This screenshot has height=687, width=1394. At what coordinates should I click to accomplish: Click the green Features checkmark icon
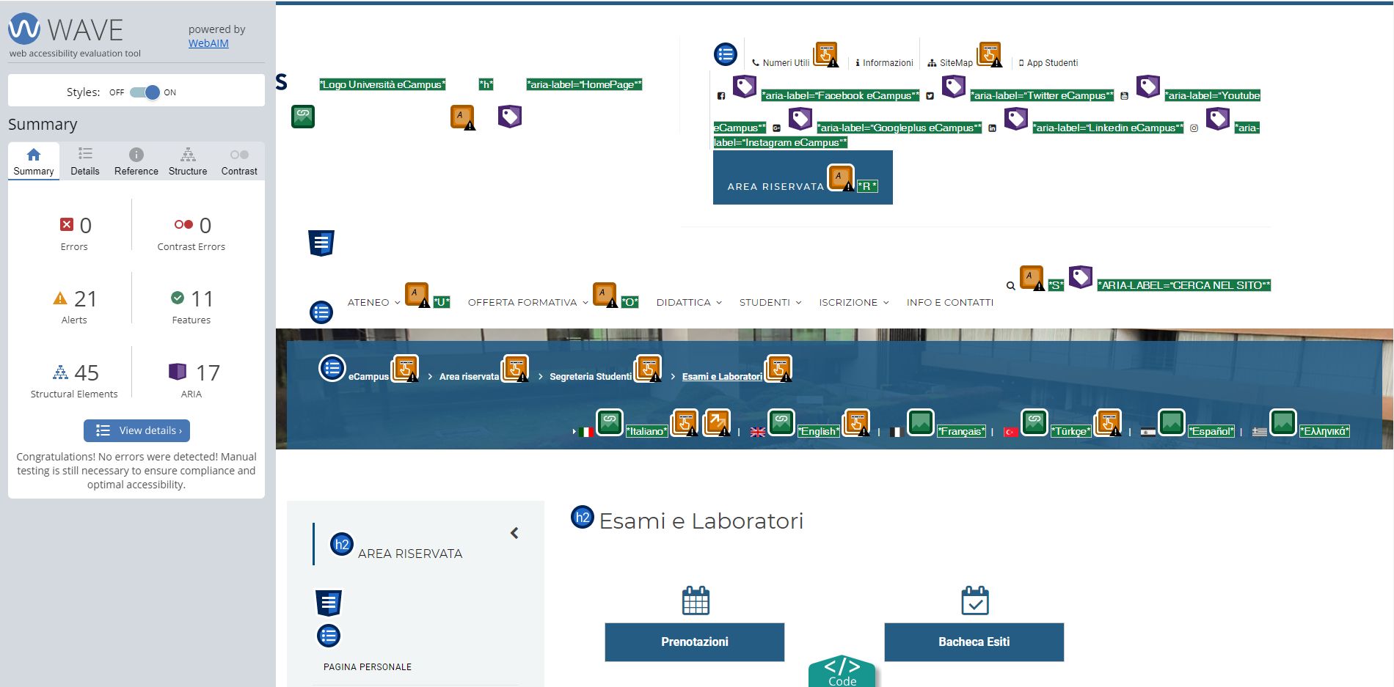coord(178,298)
